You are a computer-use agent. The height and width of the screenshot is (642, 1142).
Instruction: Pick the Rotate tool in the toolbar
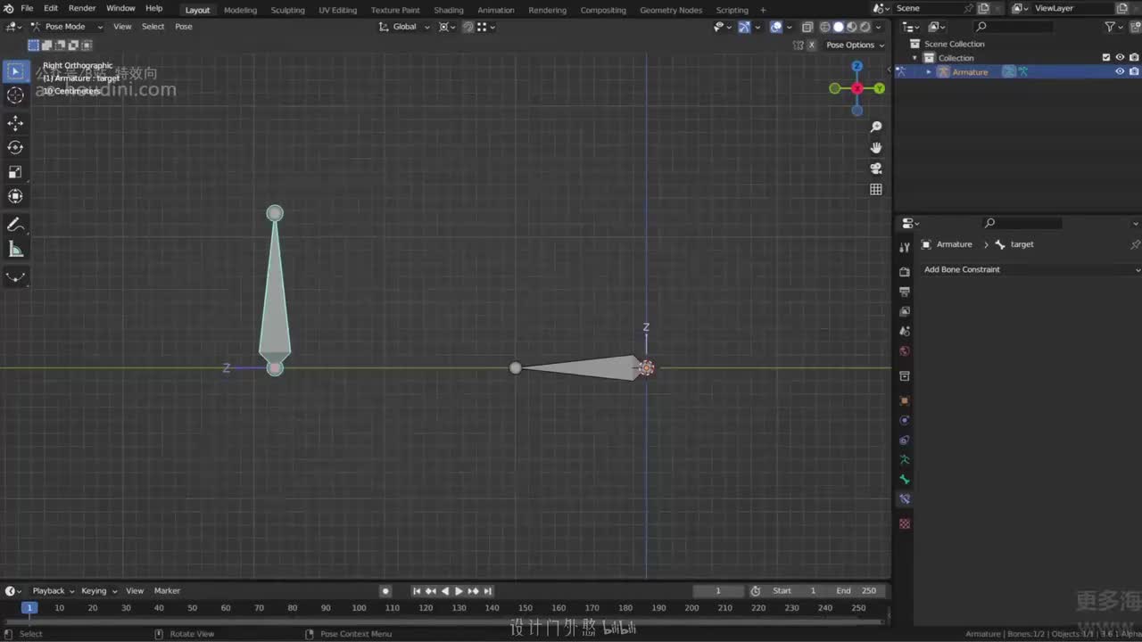pos(15,147)
